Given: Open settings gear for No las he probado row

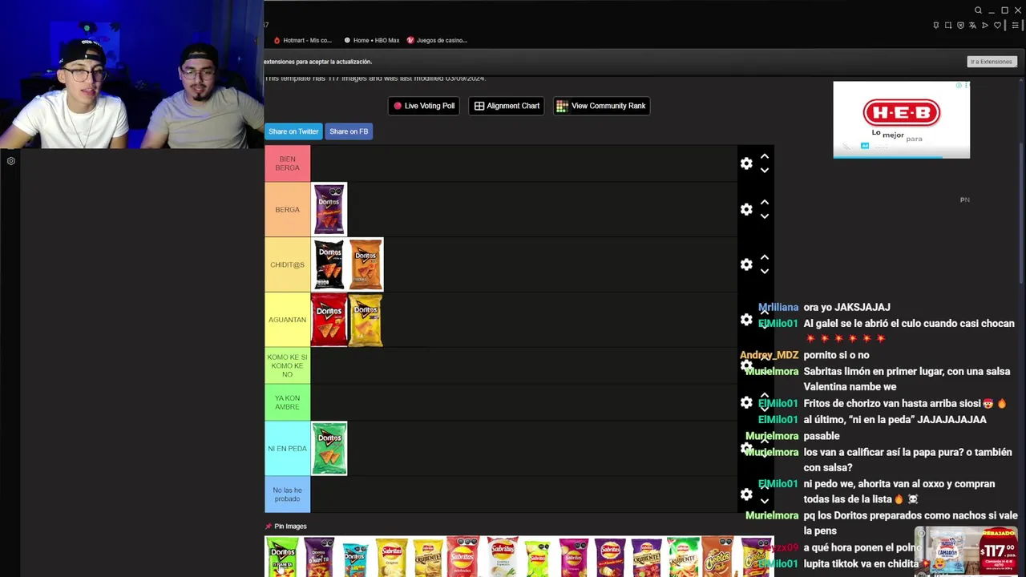Looking at the screenshot, I should (x=746, y=494).
